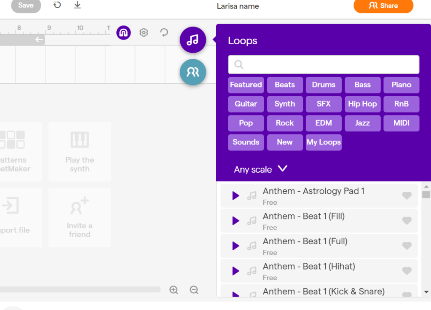Click the loop cycle icon
The width and height of the screenshot is (431, 310).
[164, 32]
